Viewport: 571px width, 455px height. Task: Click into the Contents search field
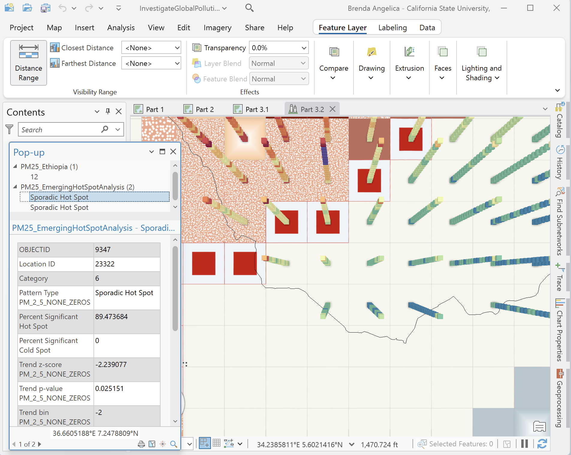coord(60,130)
